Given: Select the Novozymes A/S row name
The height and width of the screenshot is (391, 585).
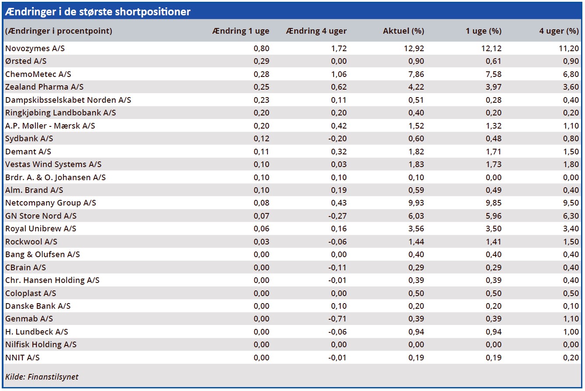Looking at the screenshot, I should 35,49.
